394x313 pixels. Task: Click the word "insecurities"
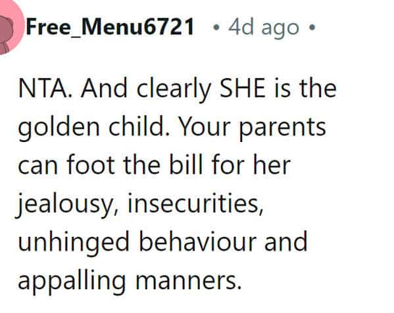tap(195, 205)
